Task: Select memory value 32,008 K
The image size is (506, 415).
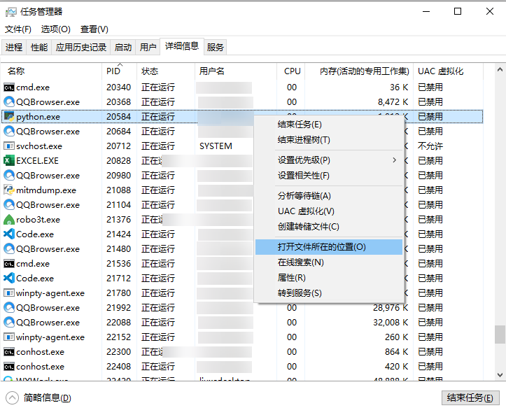Action: click(391, 323)
